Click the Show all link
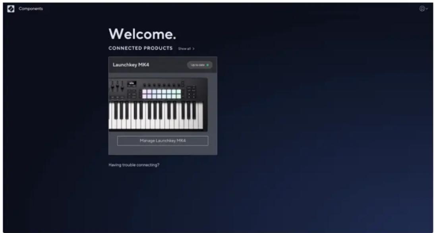The height and width of the screenshot is (233, 435). click(x=186, y=48)
